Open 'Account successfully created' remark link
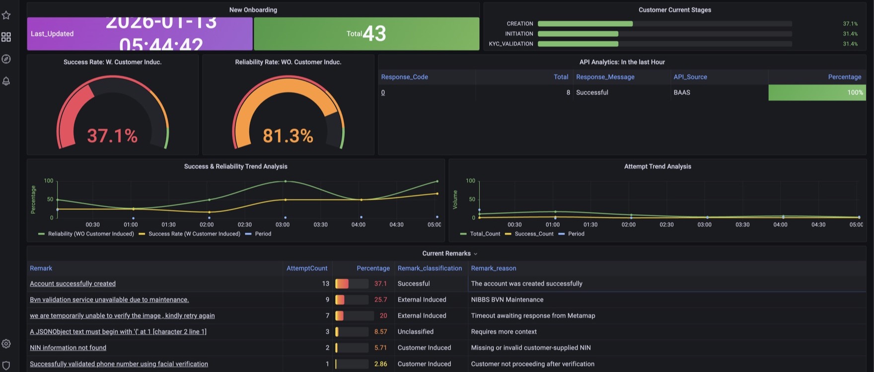This screenshot has width=874, height=372. [x=73, y=284]
